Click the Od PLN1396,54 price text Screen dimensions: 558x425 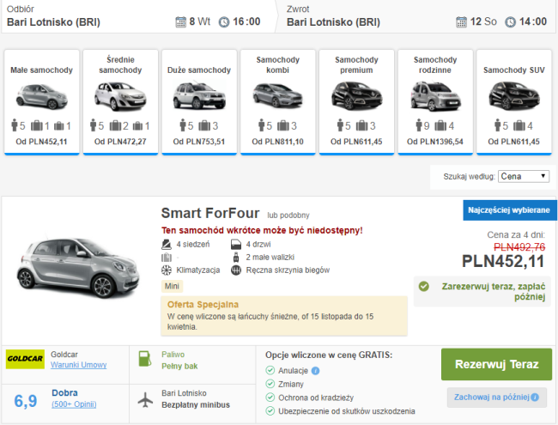coord(435,142)
